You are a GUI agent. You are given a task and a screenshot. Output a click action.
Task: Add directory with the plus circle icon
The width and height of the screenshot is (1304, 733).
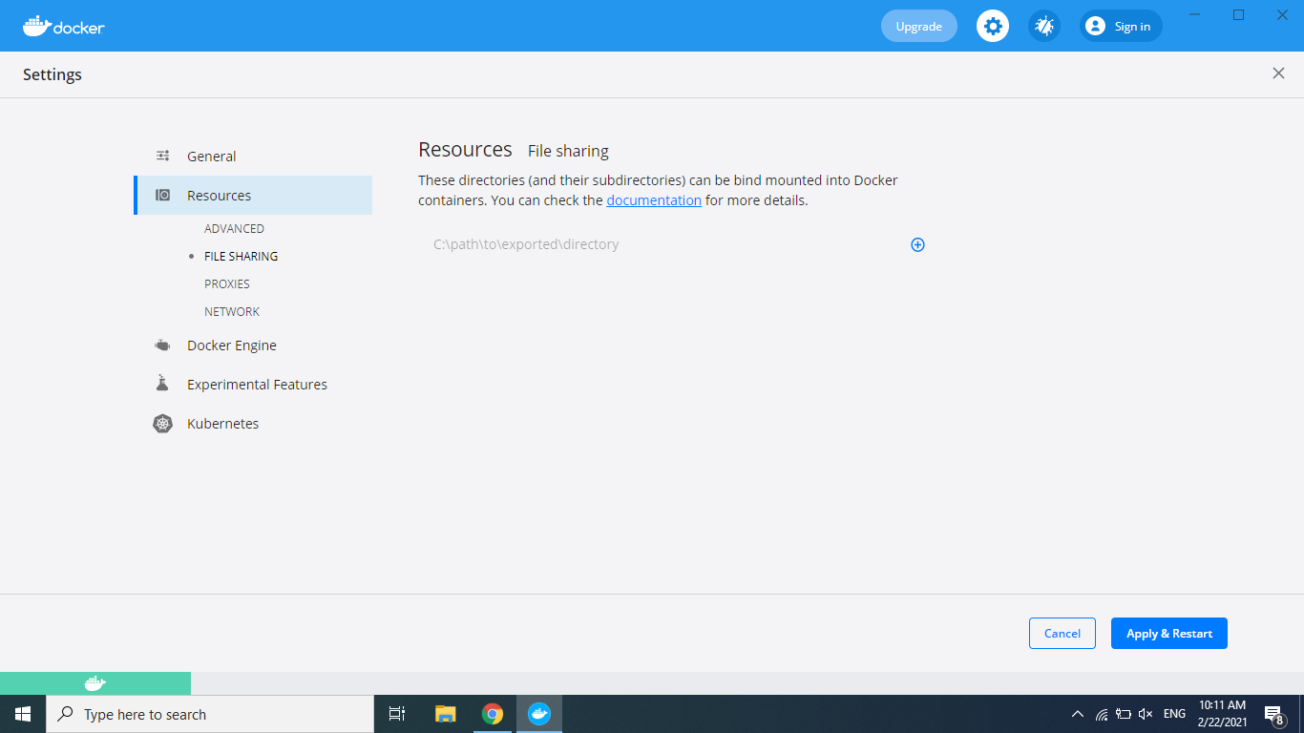pyautogui.click(x=917, y=244)
